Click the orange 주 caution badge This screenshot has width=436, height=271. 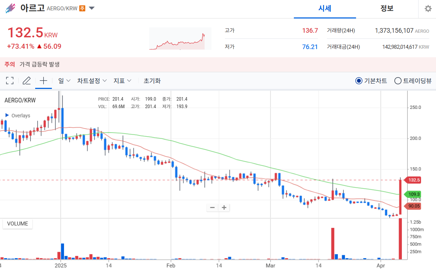pos(82,8)
